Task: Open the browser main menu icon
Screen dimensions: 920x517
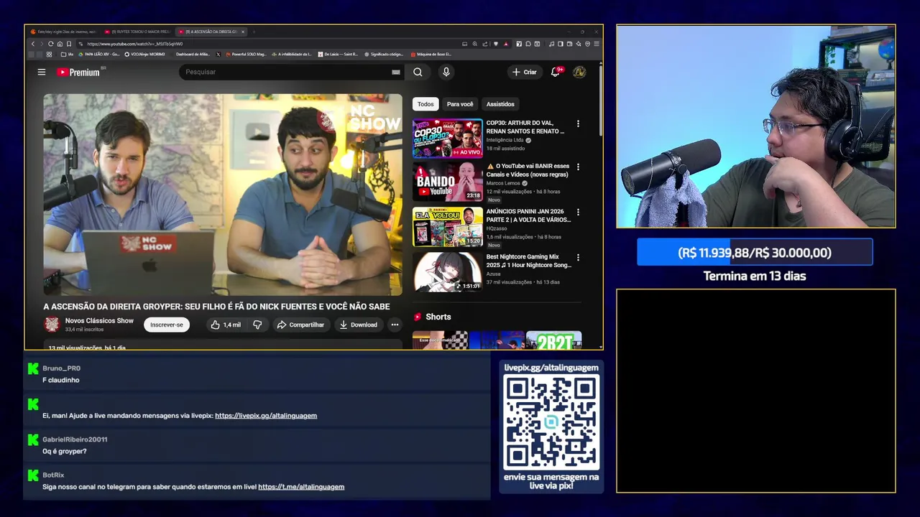Action: [597, 44]
